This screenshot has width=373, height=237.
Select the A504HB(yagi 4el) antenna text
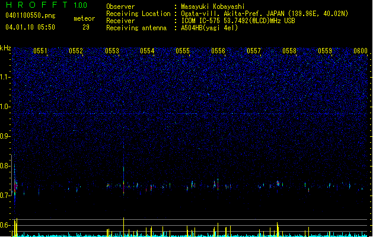click(x=209, y=28)
